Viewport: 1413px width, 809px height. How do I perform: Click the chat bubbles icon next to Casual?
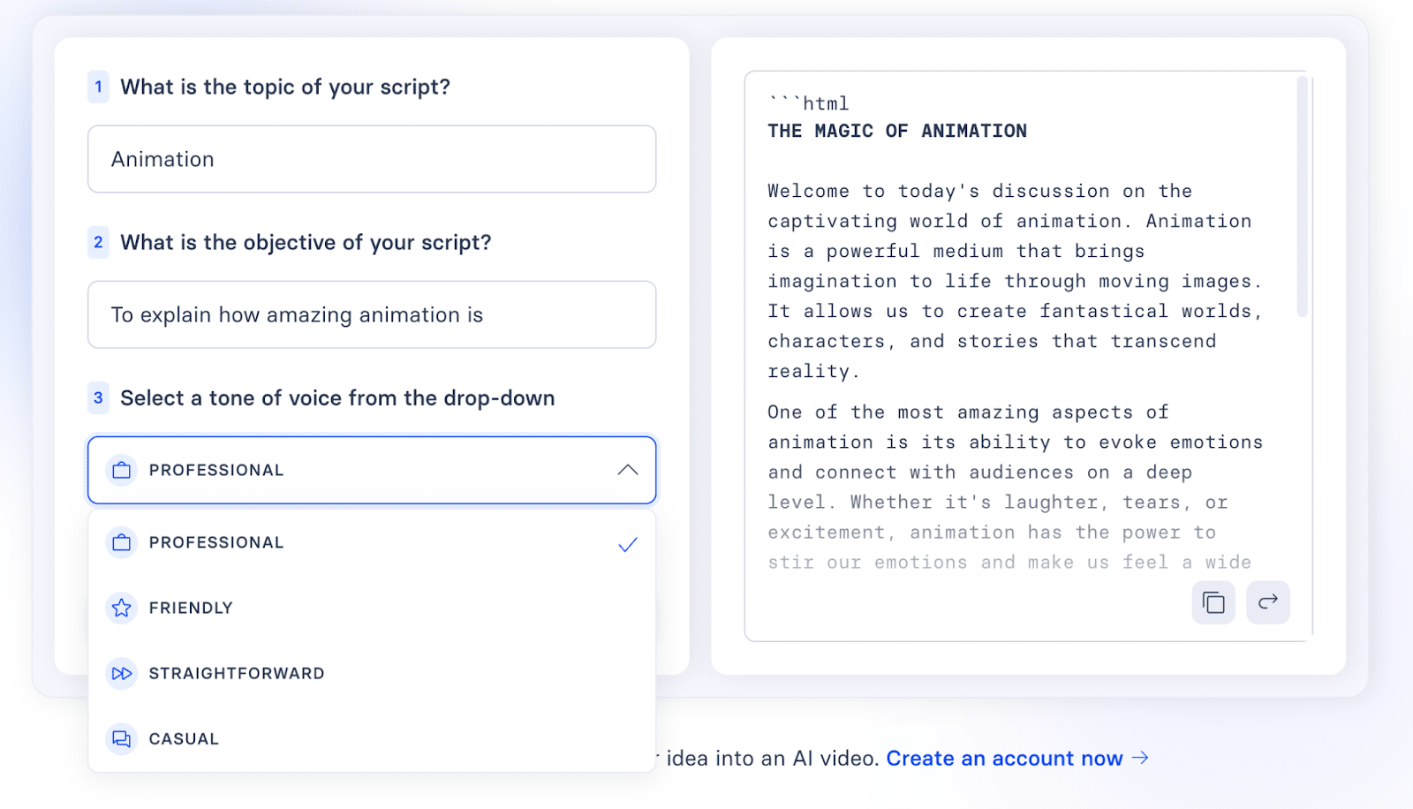click(x=122, y=738)
